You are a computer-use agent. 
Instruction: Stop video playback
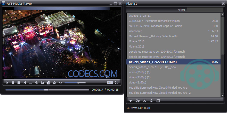point(19,83)
